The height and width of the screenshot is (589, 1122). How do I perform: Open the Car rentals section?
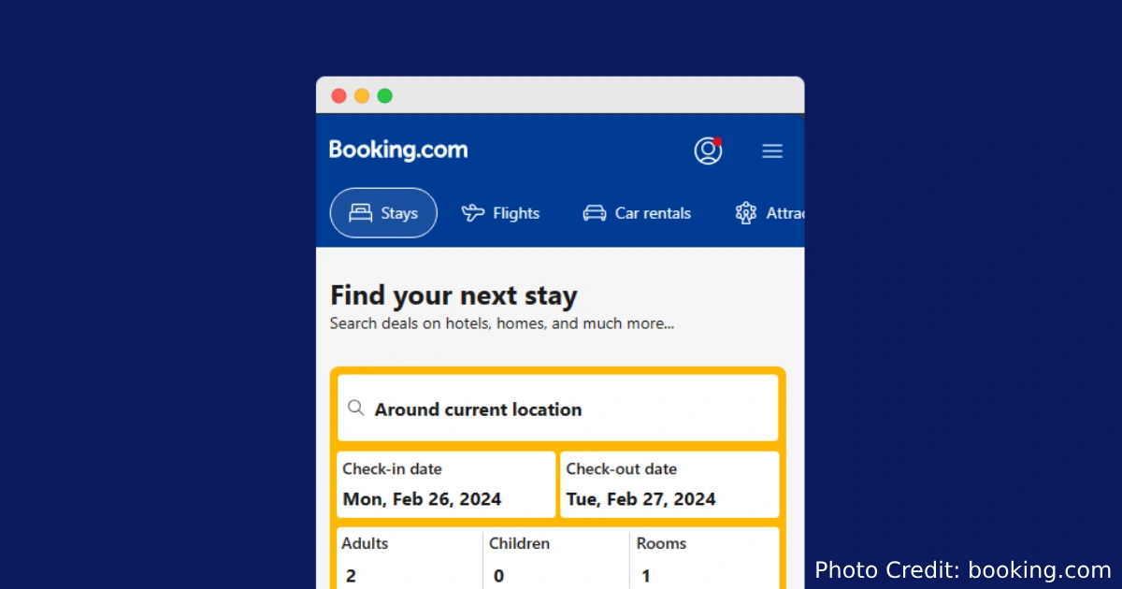(x=637, y=212)
